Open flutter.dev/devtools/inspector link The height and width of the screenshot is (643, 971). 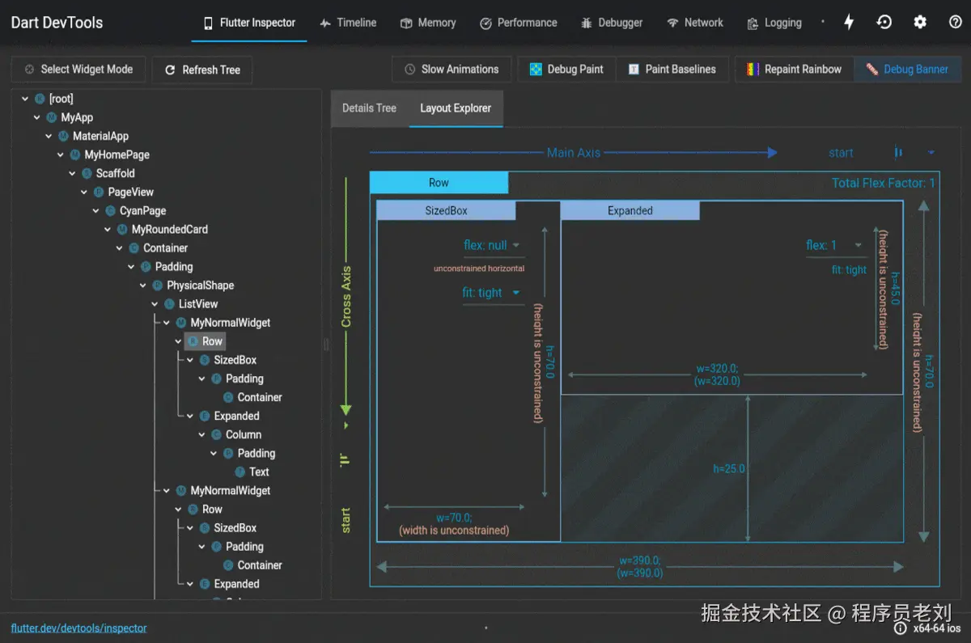[79, 628]
